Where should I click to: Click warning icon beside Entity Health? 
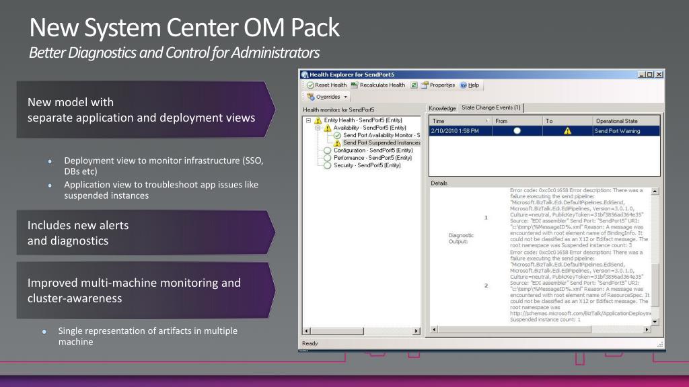click(x=318, y=120)
